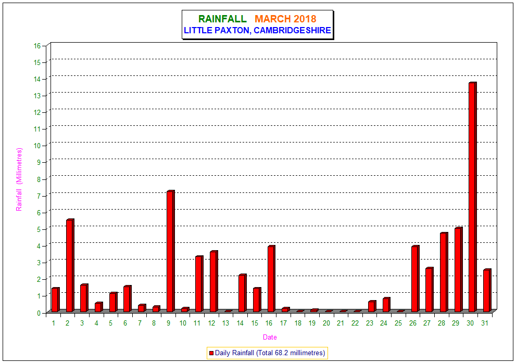Select the rainfall bar for date 1
516x363 pixels.
55,300
